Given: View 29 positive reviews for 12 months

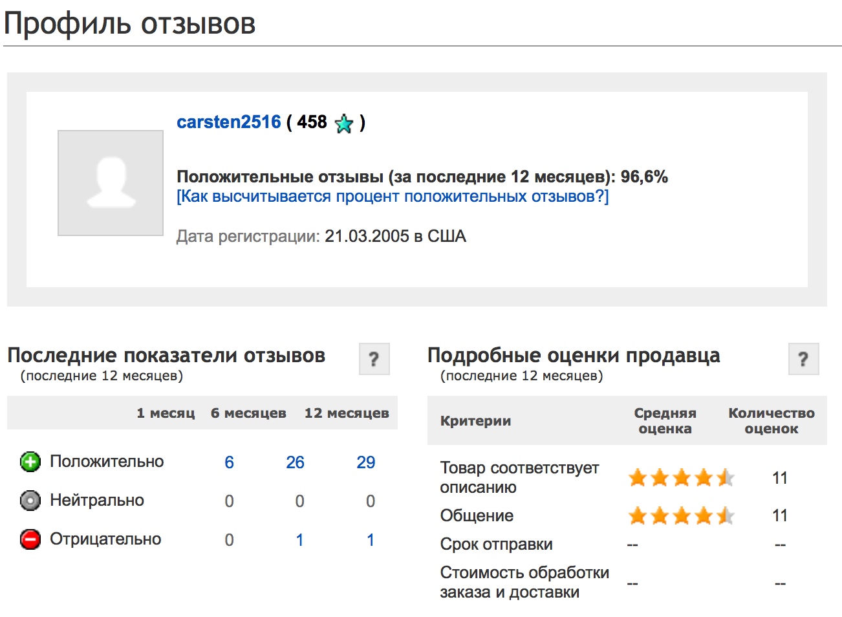Looking at the screenshot, I should pos(365,462).
